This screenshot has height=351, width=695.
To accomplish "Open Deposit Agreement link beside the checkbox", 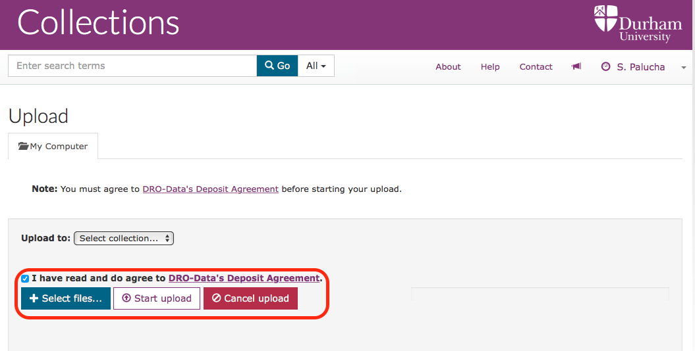I will click(x=244, y=278).
